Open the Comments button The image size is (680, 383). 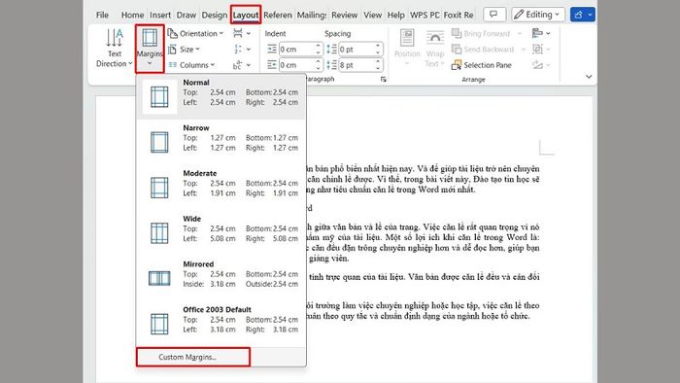494,15
